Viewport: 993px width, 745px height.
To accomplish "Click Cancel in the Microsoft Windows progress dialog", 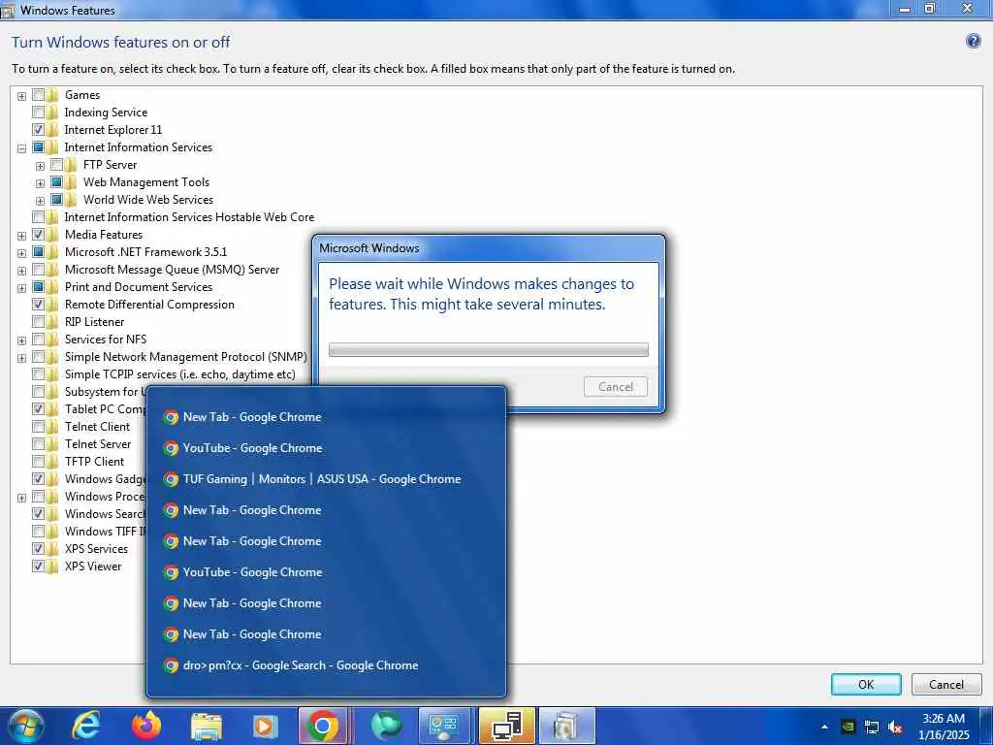I will click(x=616, y=387).
